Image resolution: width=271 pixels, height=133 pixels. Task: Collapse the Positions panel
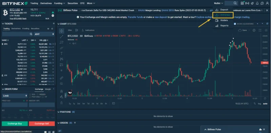pyautogui.click(x=58, y=112)
